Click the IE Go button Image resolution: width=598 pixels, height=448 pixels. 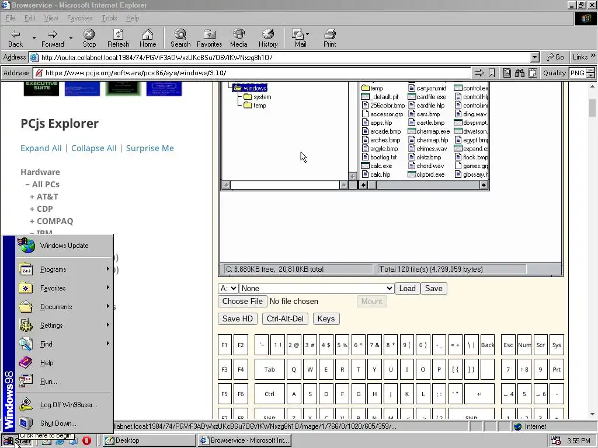click(555, 57)
